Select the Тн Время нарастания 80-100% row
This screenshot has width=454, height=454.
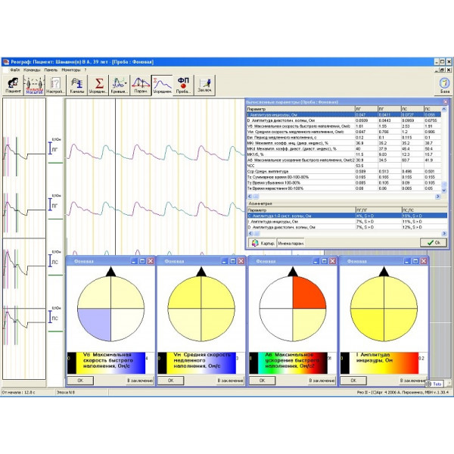pyautogui.click(x=344, y=188)
